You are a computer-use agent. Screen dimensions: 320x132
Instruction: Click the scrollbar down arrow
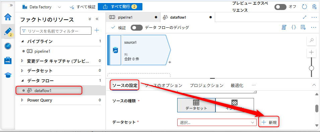(x=317, y=126)
